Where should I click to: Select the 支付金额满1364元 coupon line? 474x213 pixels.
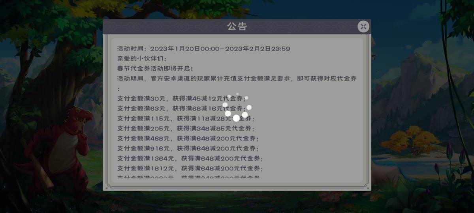[x=190, y=159]
